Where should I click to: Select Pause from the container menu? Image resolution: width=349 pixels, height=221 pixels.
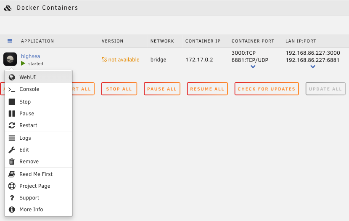(x=38, y=114)
